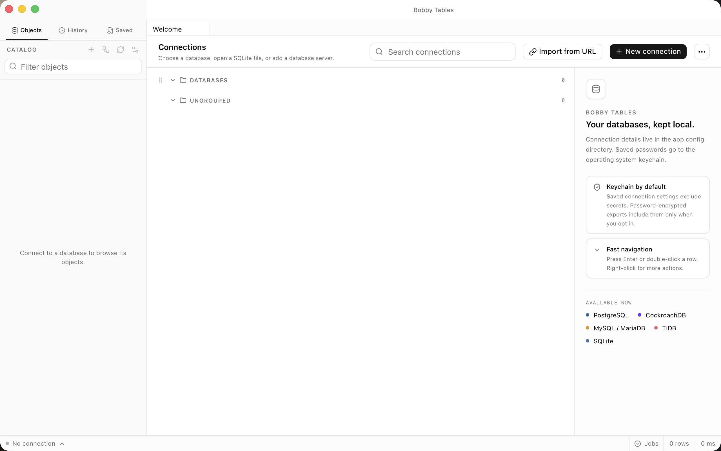The width and height of the screenshot is (721, 451).
Task: Click the green macOS zoom window button
Action: 35,9
